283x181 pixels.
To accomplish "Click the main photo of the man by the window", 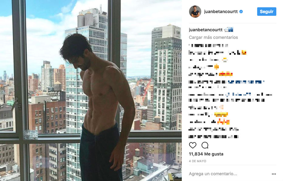I will [91, 90].
